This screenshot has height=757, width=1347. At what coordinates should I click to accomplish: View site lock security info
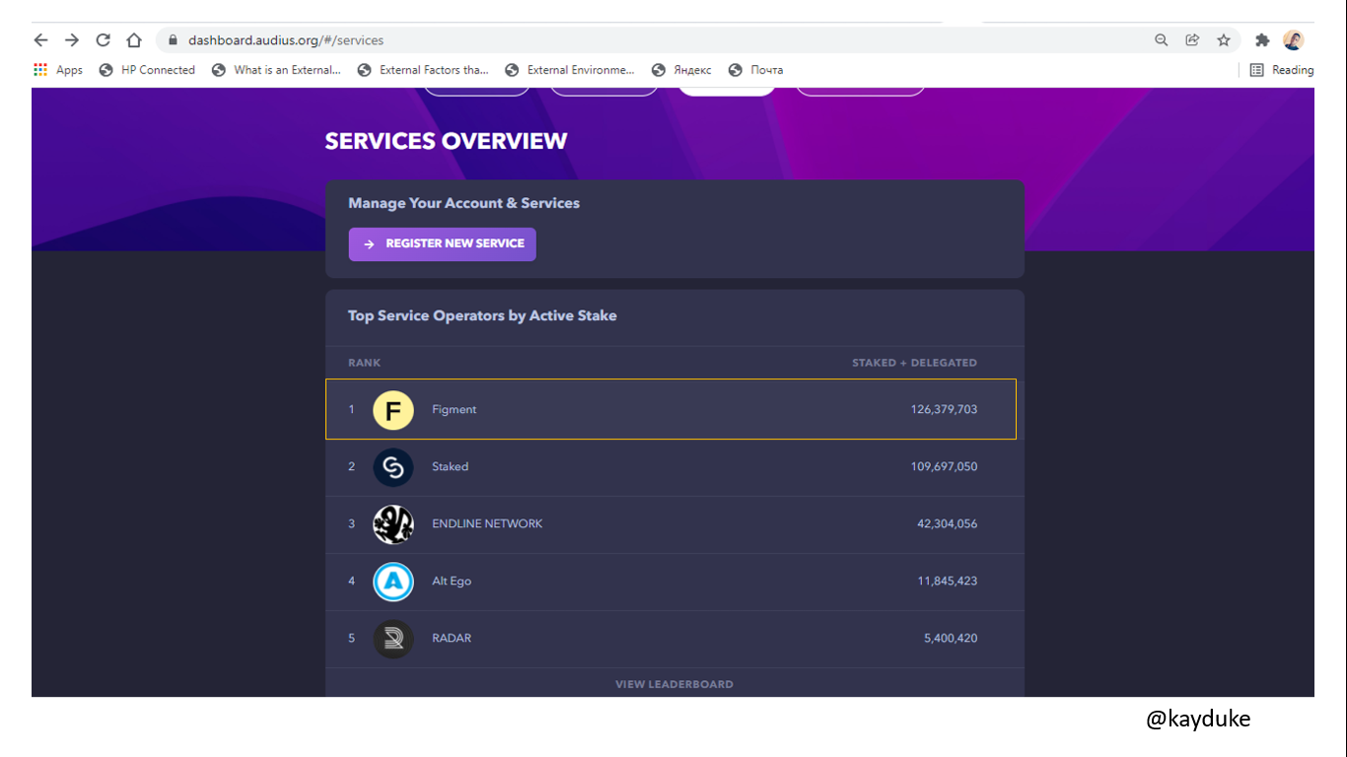[x=173, y=40]
